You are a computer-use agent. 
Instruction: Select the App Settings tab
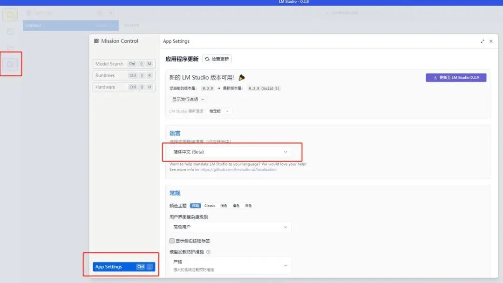pos(124,267)
